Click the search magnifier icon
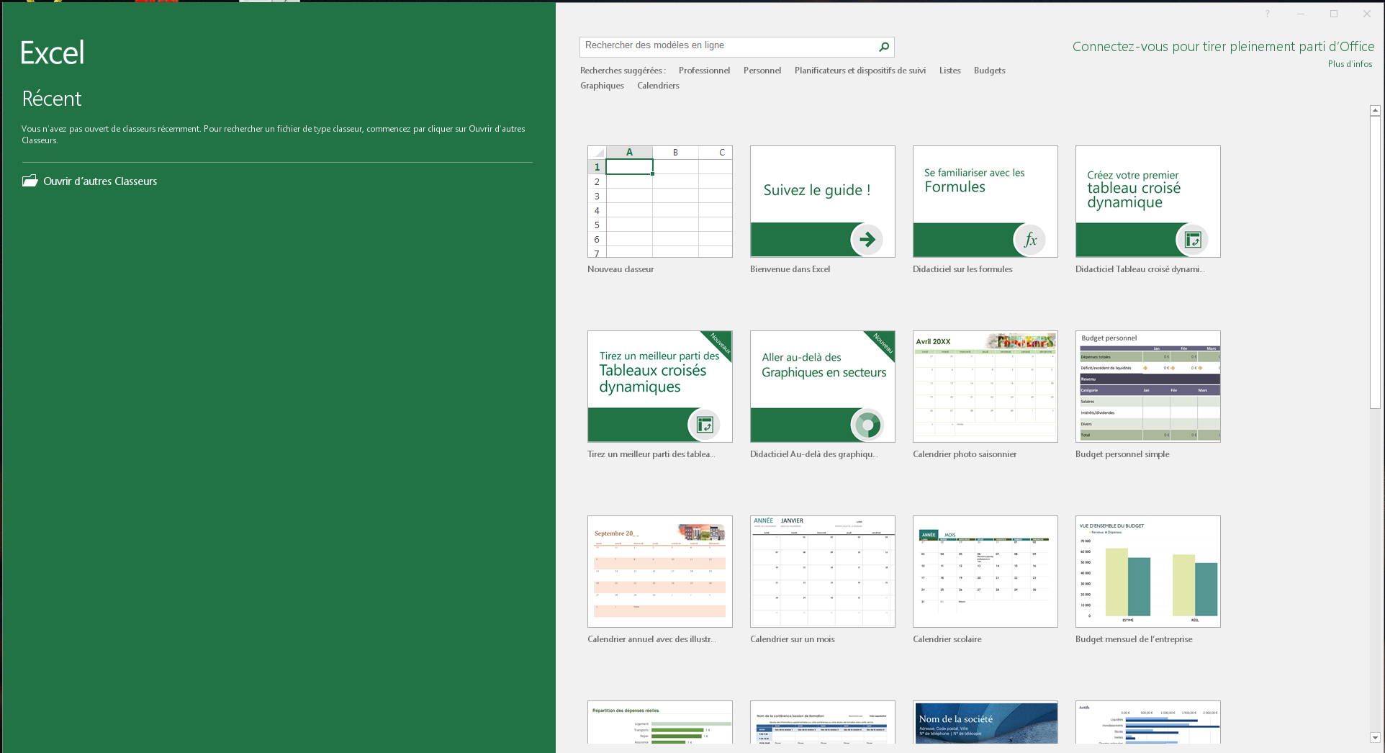1385x753 pixels. click(884, 47)
